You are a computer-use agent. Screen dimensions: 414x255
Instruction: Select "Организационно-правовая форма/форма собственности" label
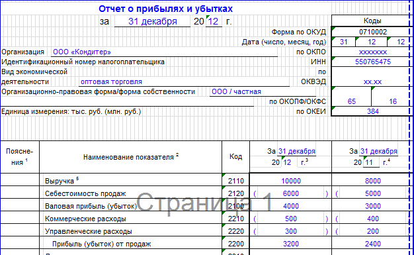[98, 92]
